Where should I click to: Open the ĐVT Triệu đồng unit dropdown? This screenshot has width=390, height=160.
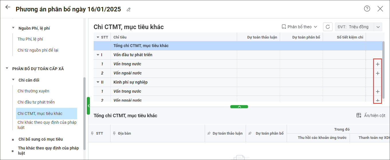pos(378,27)
